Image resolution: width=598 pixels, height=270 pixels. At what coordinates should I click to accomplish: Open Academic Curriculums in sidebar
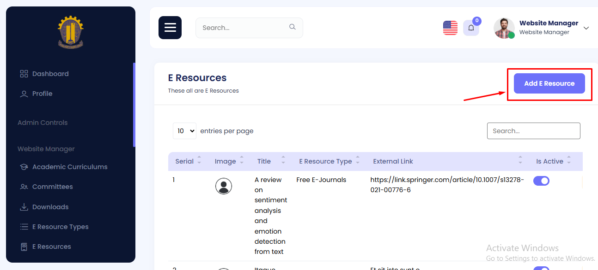69,167
